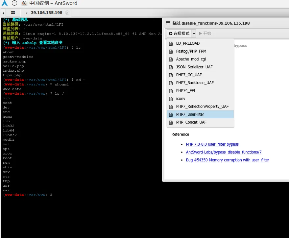Click file icon beside PHP7_UserFilter
This screenshot has width=289, height=238.
(x=171, y=115)
